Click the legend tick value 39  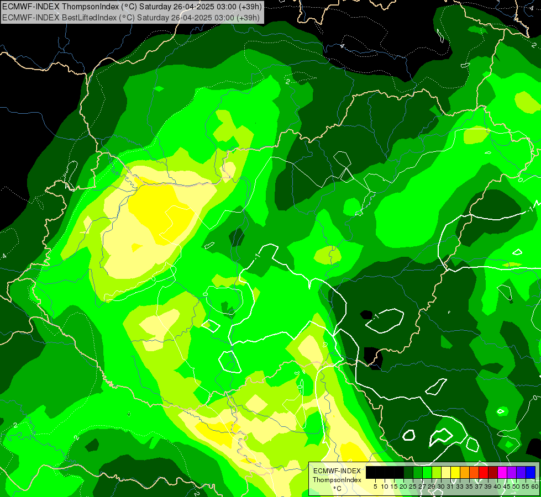pos(488,487)
